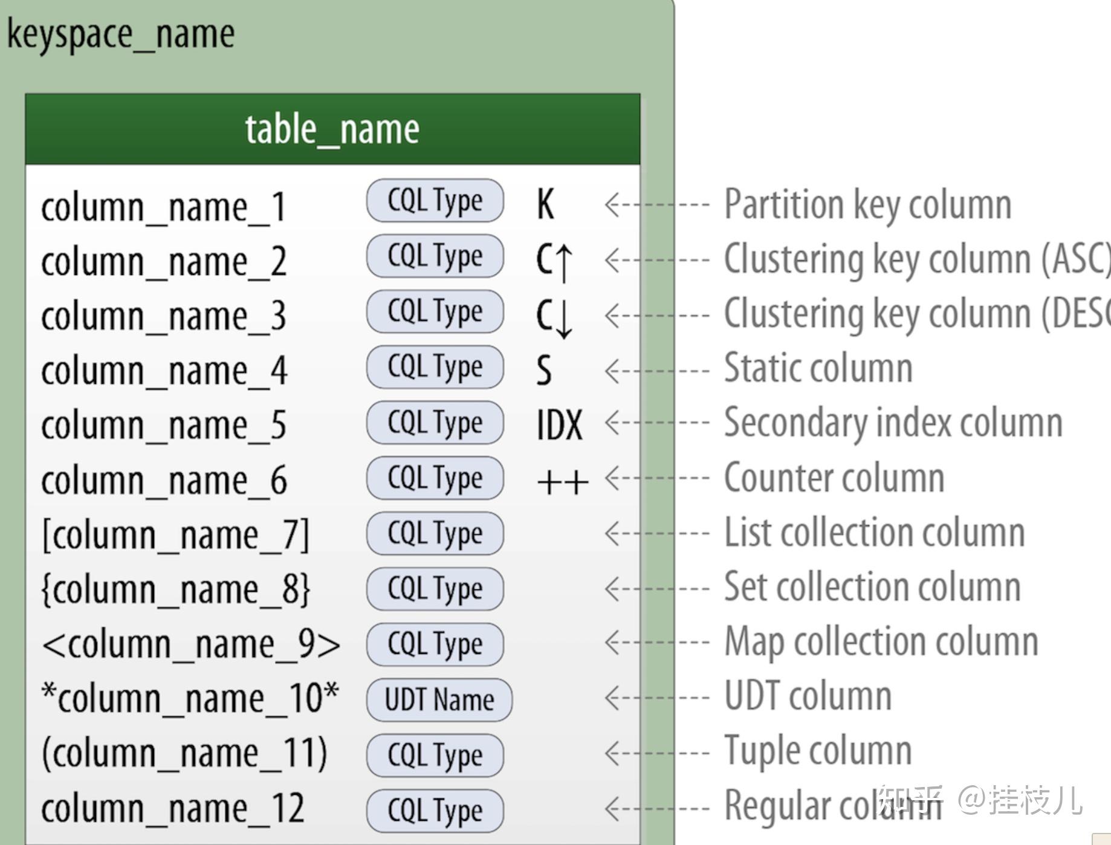Click the column_name_1 row label
This screenshot has width=1111, height=845.
[163, 207]
